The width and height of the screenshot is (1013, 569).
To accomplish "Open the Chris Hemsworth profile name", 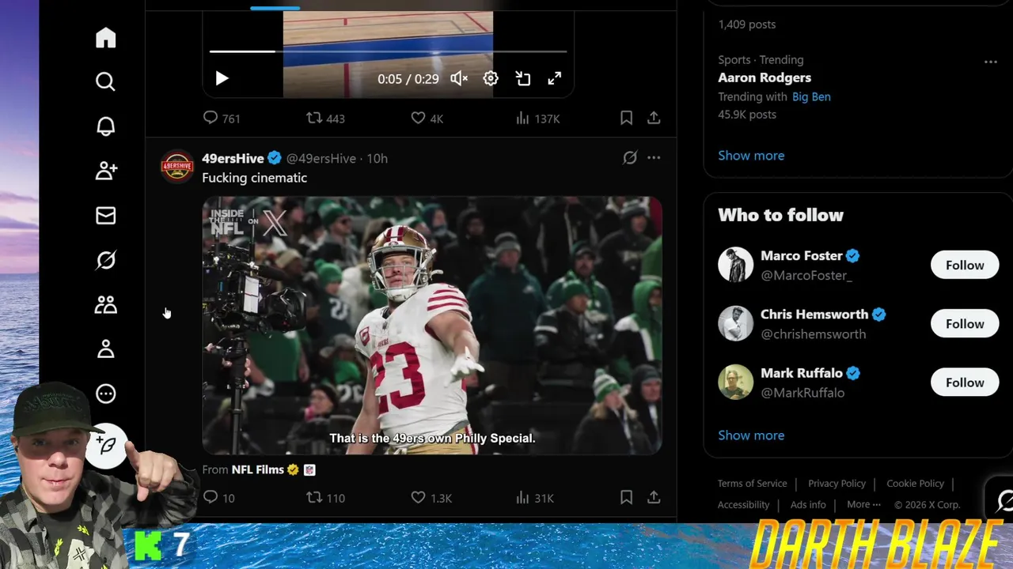I will click(x=814, y=315).
